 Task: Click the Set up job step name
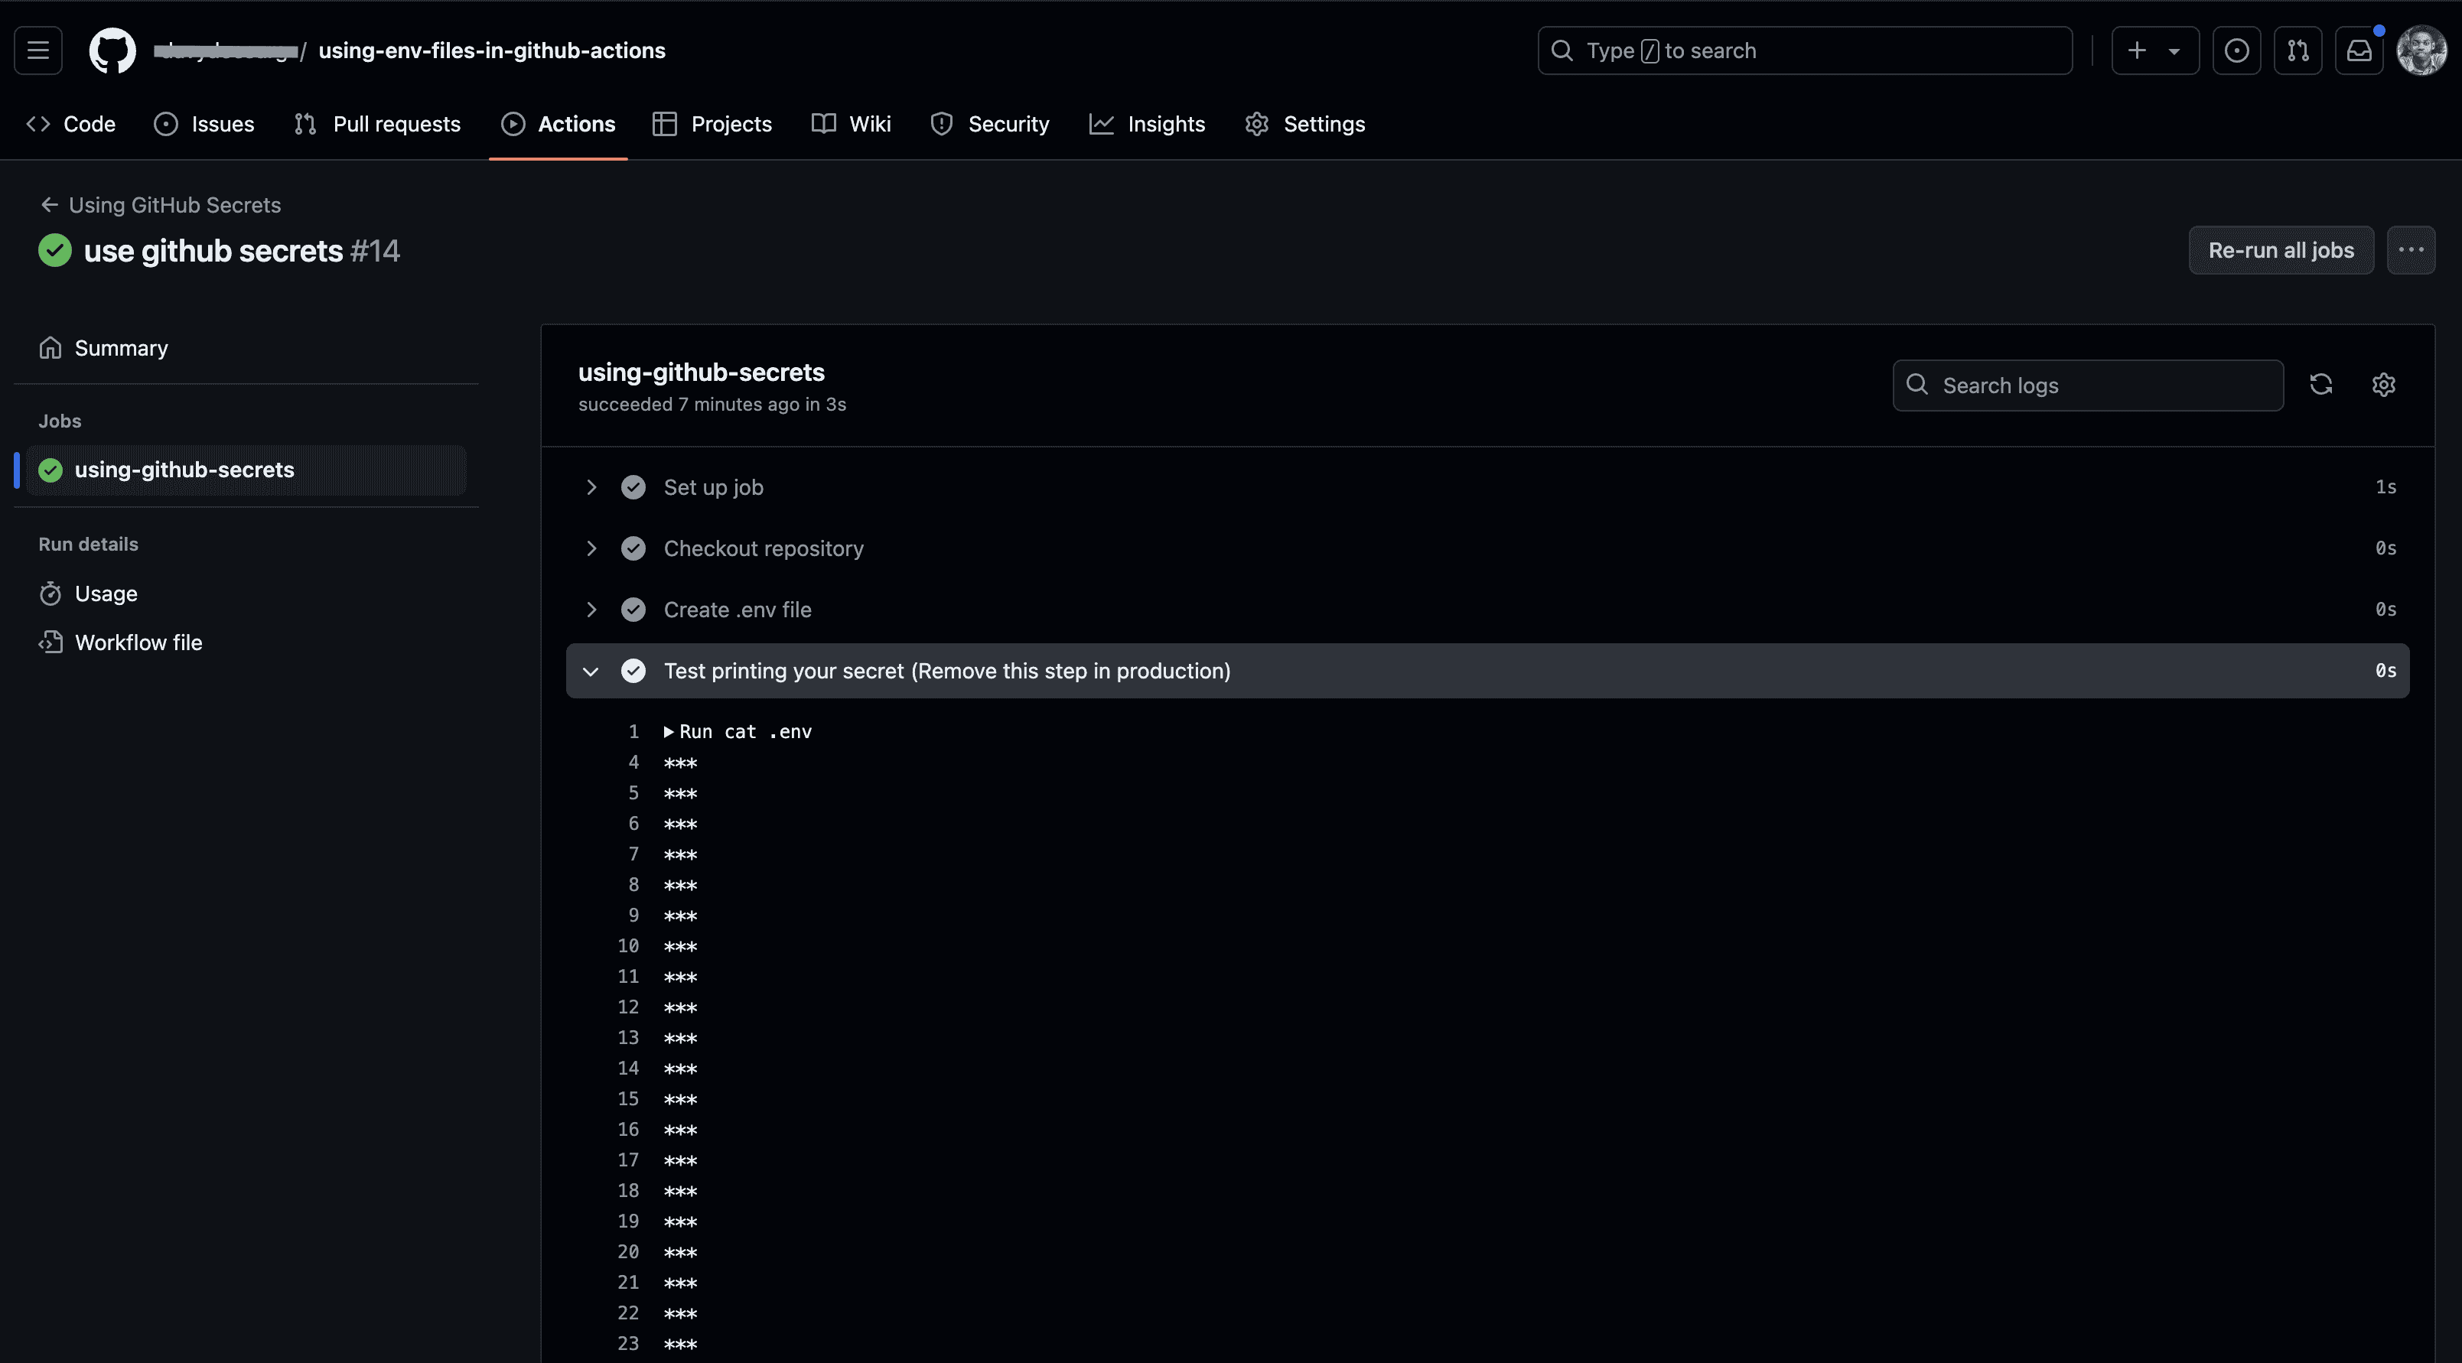click(713, 487)
